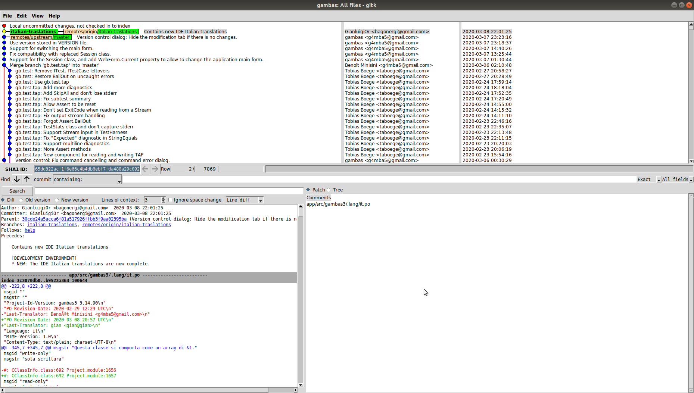Switch to Tree view radio option
The width and height of the screenshot is (694, 393).
pyautogui.click(x=329, y=190)
